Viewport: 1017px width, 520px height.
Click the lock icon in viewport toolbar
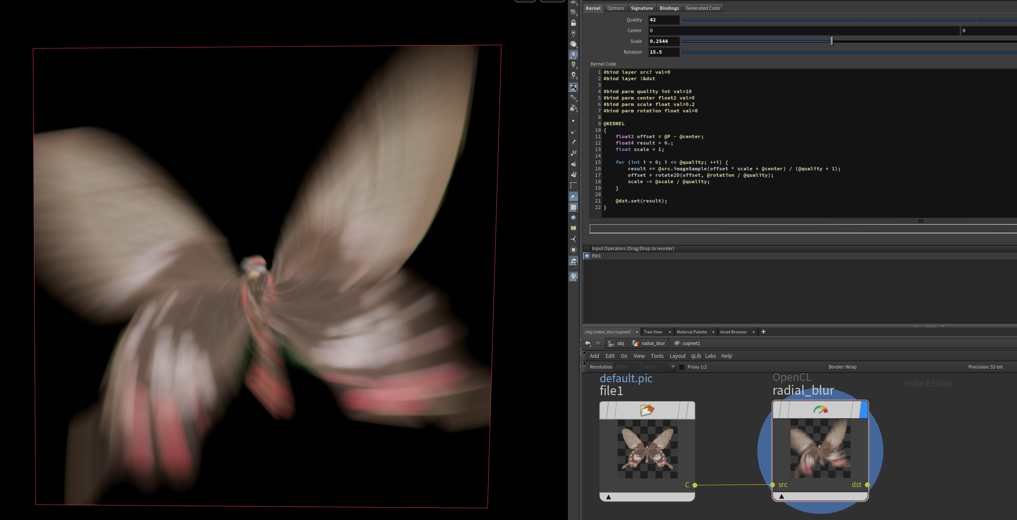[x=573, y=23]
